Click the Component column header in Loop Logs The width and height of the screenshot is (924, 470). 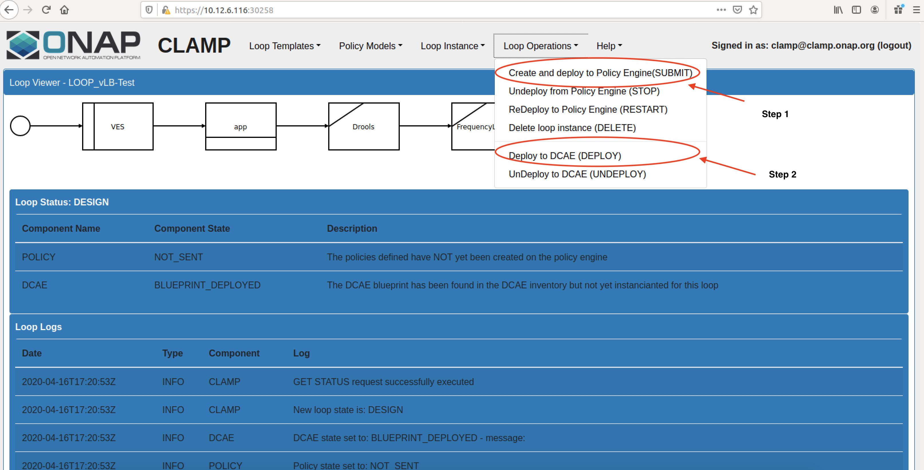click(x=234, y=353)
